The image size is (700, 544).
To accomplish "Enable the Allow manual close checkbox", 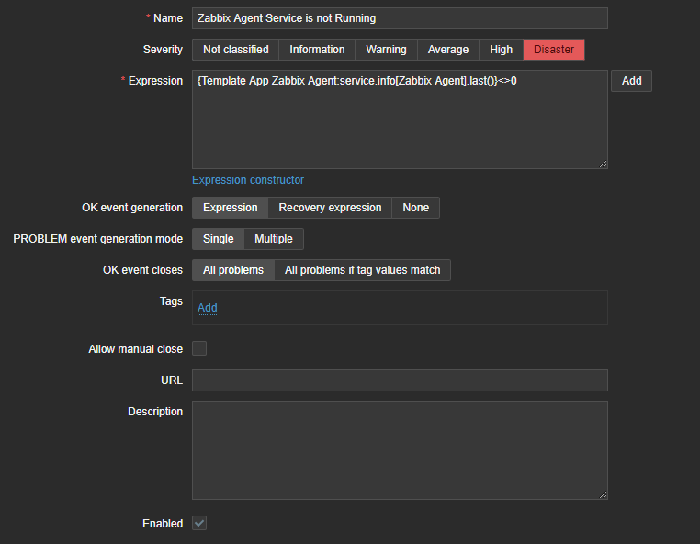I will click(199, 349).
